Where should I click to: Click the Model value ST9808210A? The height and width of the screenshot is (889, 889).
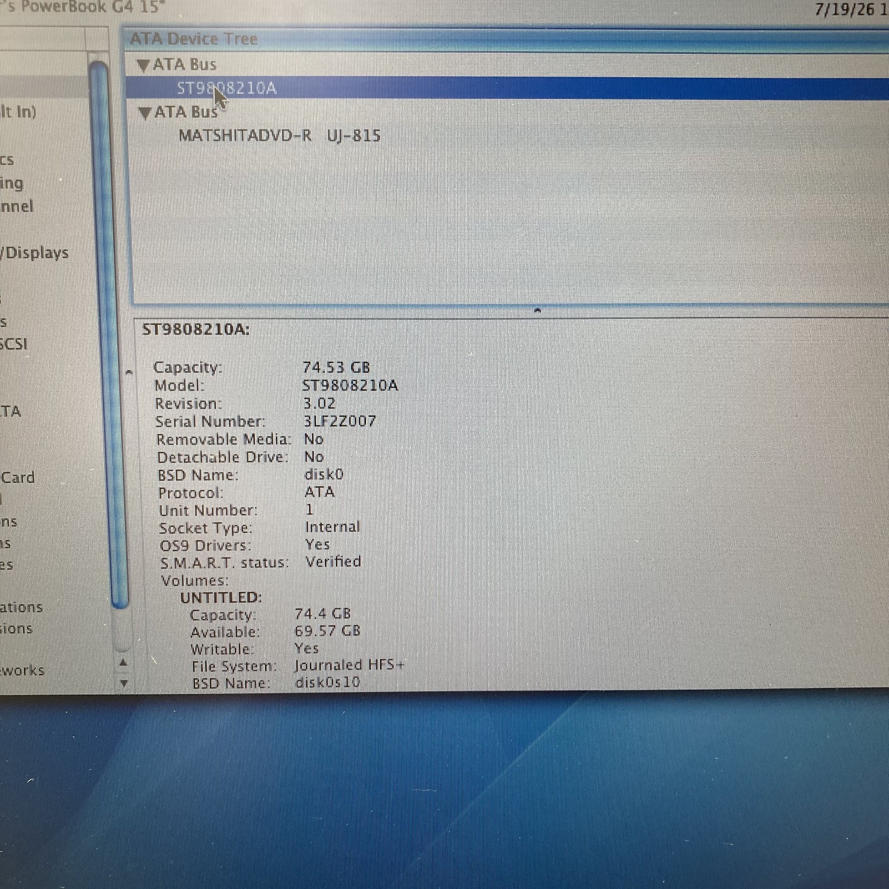point(350,386)
